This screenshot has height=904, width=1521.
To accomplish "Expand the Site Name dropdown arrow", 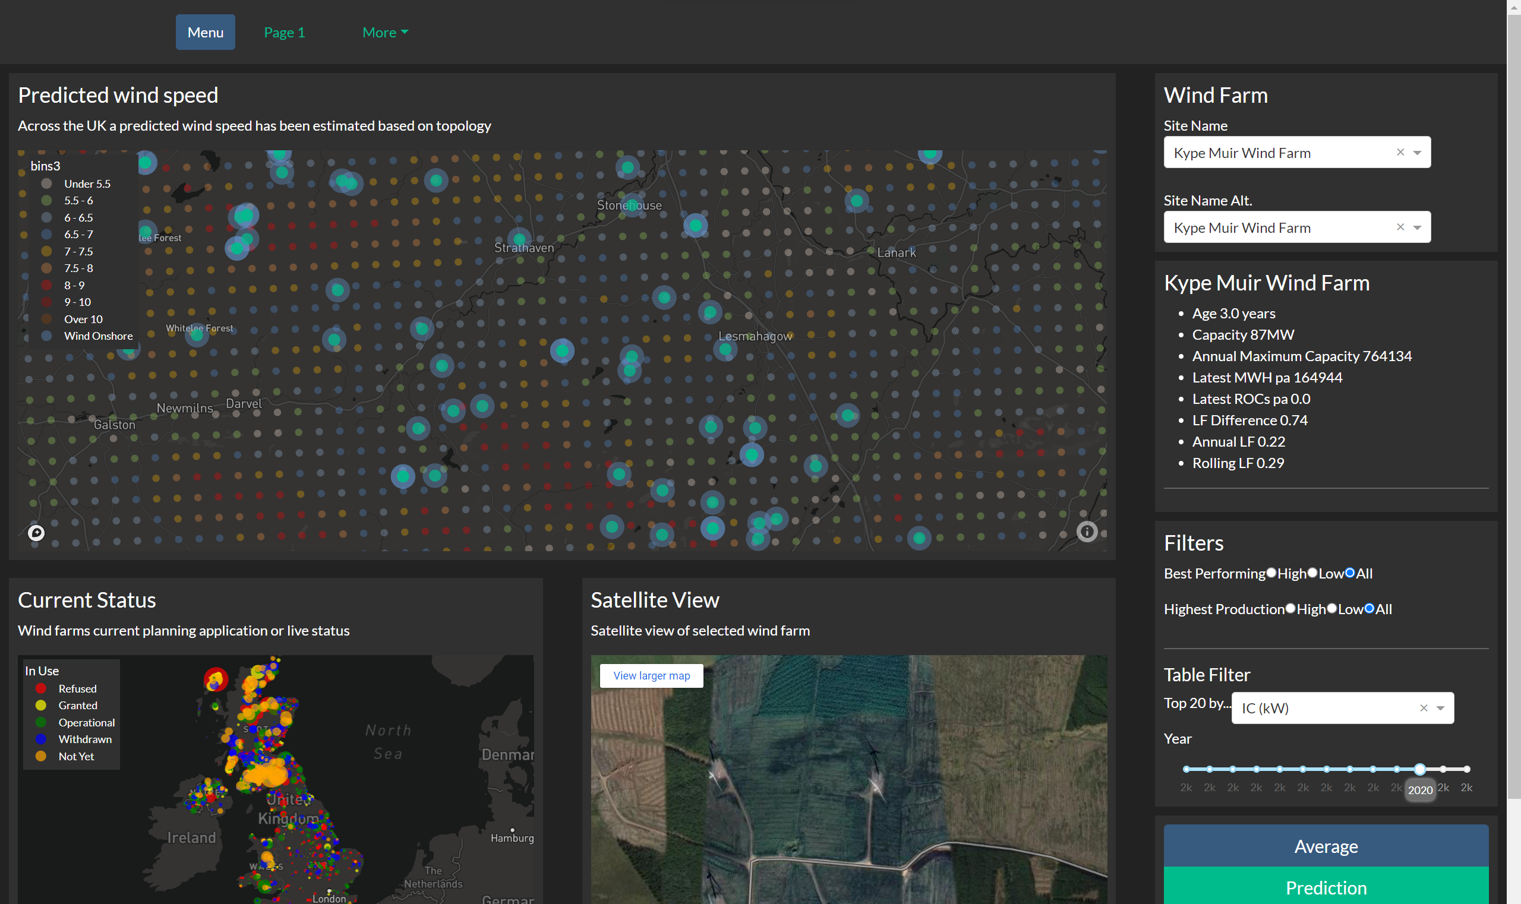I will coord(1417,153).
